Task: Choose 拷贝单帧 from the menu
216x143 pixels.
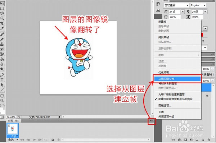Action: coord(164,37)
